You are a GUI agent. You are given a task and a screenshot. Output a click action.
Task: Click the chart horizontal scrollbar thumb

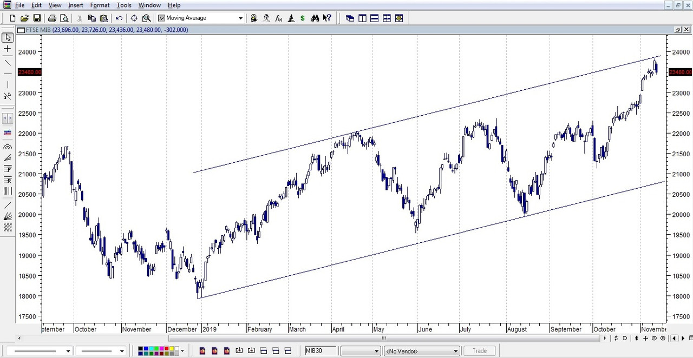pos(384,339)
